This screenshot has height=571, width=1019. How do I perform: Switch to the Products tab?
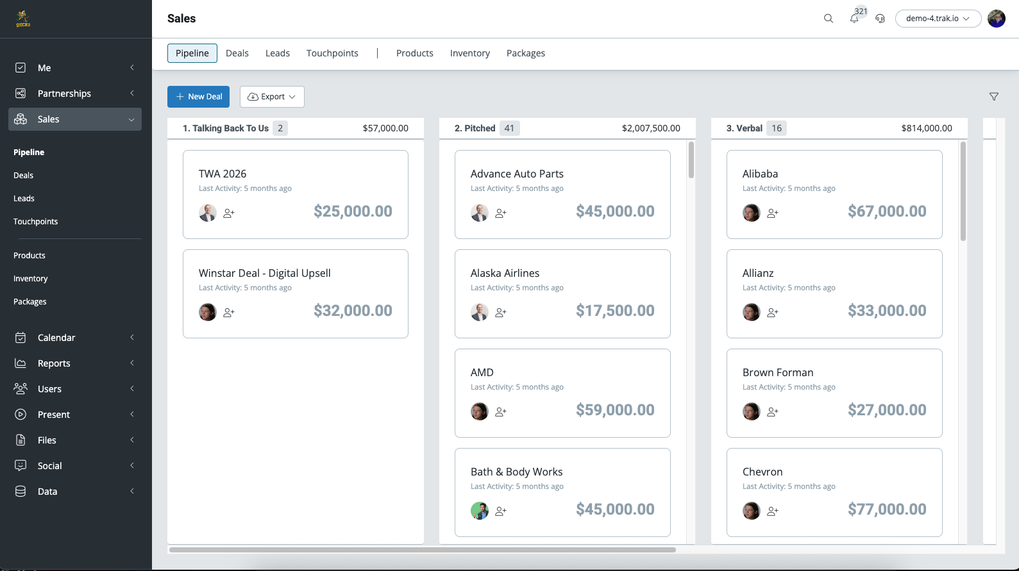415,53
